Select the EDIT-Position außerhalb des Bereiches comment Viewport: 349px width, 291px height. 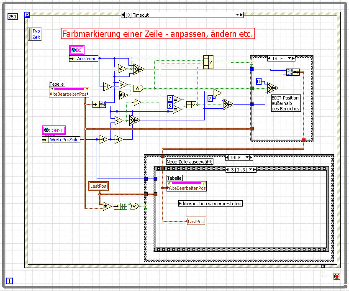pos(286,103)
